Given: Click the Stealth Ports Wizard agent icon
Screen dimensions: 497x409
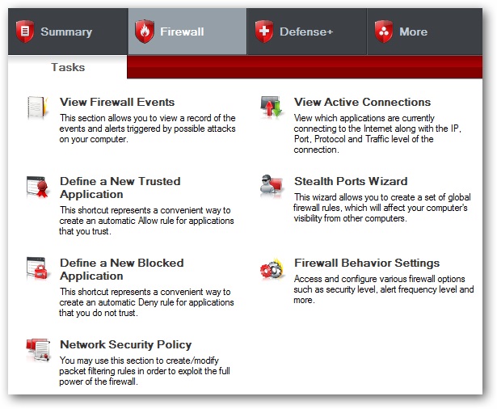Looking at the screenshot, I should (x=271, y=186).
